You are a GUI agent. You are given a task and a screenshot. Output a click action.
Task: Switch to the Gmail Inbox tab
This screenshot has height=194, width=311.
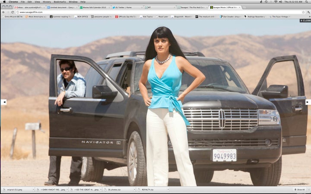tap(29, 7)
